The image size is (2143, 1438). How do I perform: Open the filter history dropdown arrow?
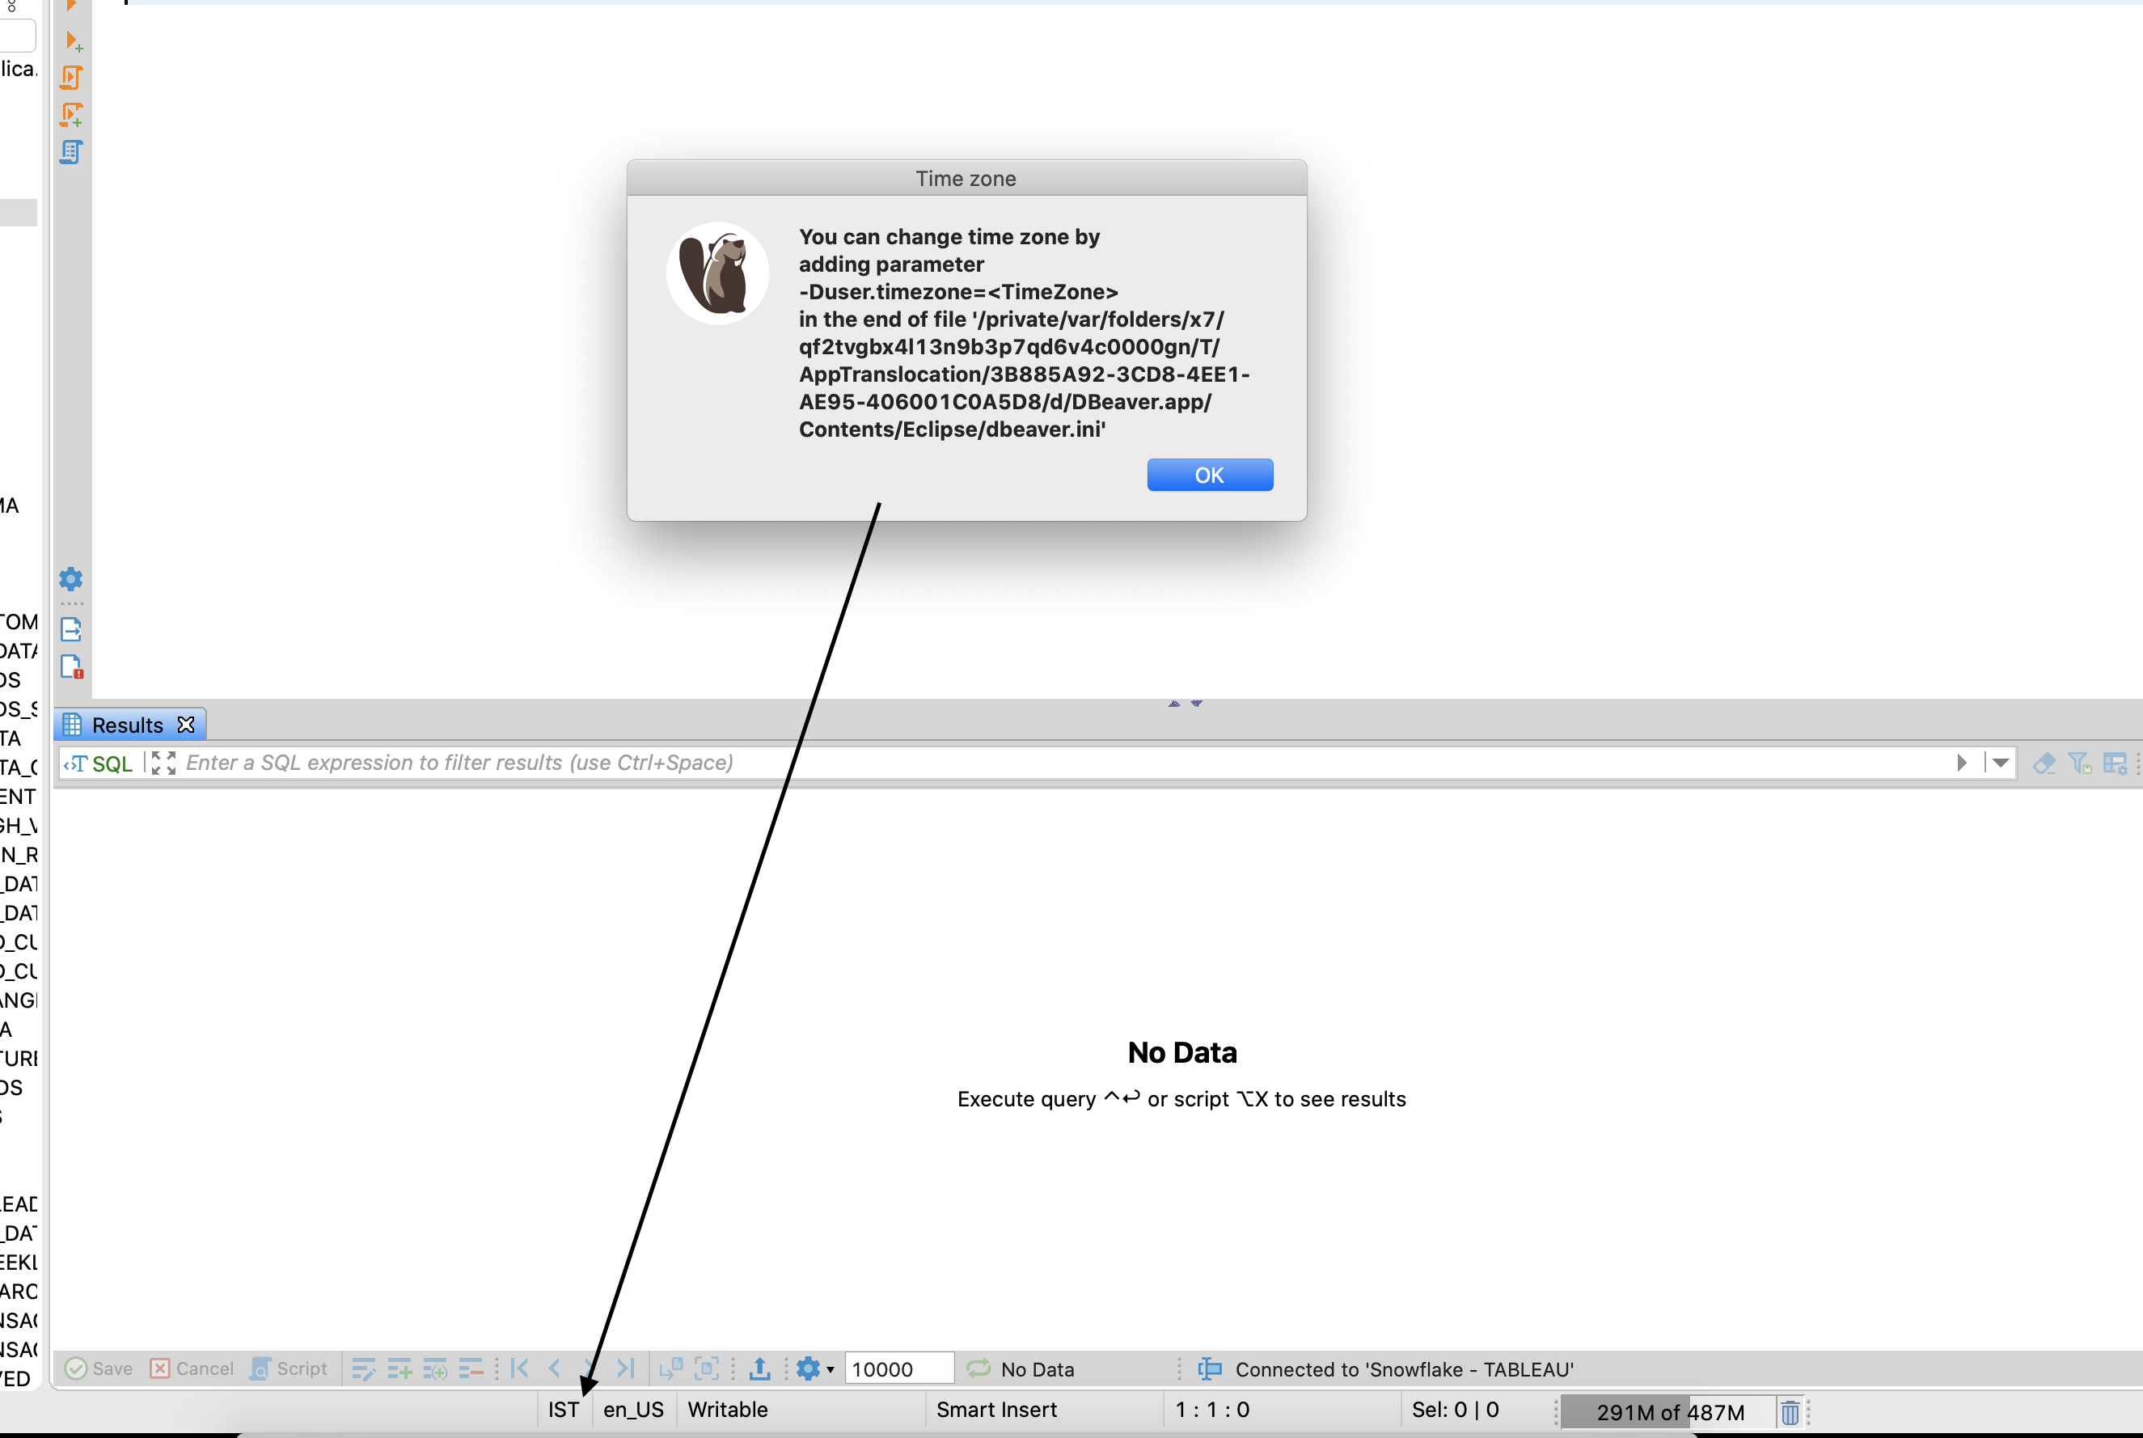click(1999, 763)
